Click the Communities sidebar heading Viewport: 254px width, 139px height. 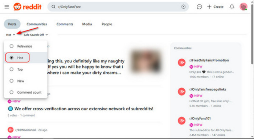[183, 48]
